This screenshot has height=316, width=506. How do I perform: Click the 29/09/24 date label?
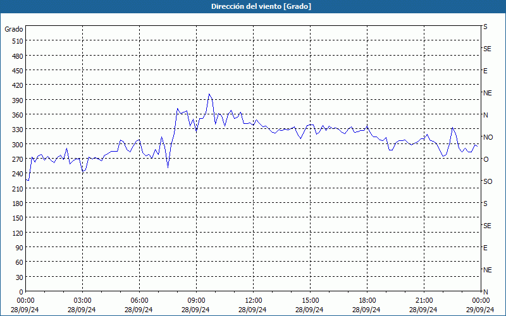(480, 310)
